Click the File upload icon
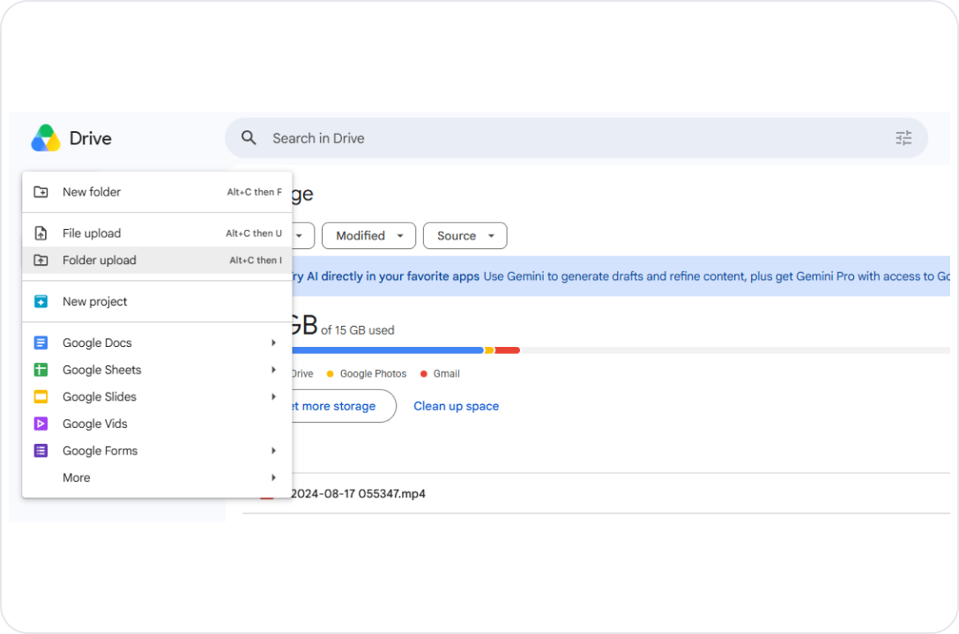Viewport: 959px width, 634px height. click(41, 233)
